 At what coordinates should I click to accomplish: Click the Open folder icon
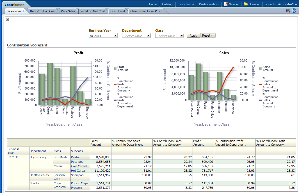pyautogui.click(x=246, y=4)
